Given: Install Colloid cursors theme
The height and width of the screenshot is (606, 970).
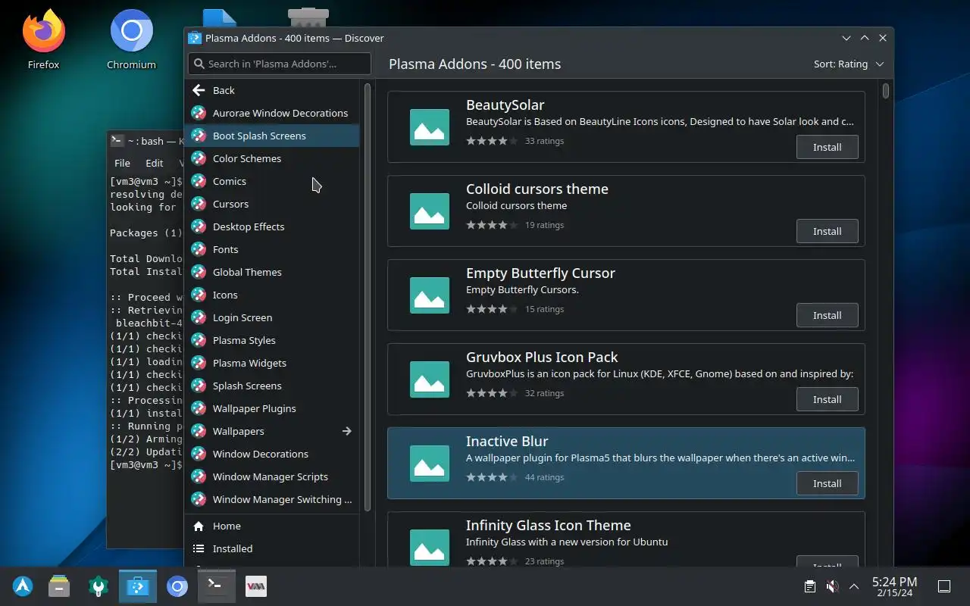Looking at the screenshot, I should (827, 231).
